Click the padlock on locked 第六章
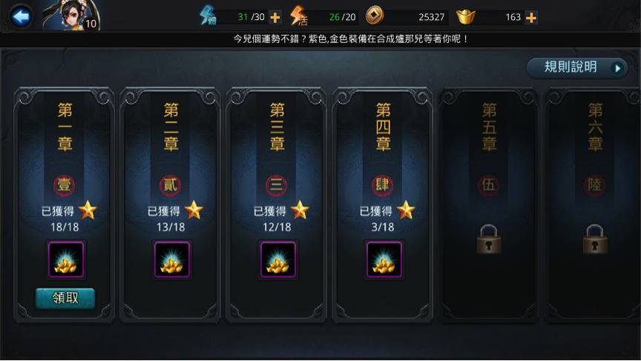 click(595, 239)
